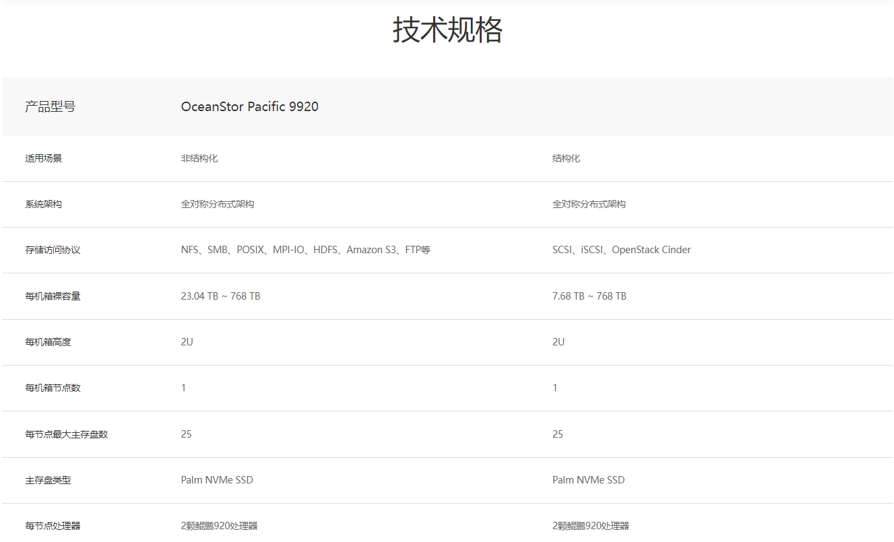Select the SCSI, iSCSI, OpenStack Cinder cell
The width and height of the screenshot is (894, 542).
pos(621,250)
